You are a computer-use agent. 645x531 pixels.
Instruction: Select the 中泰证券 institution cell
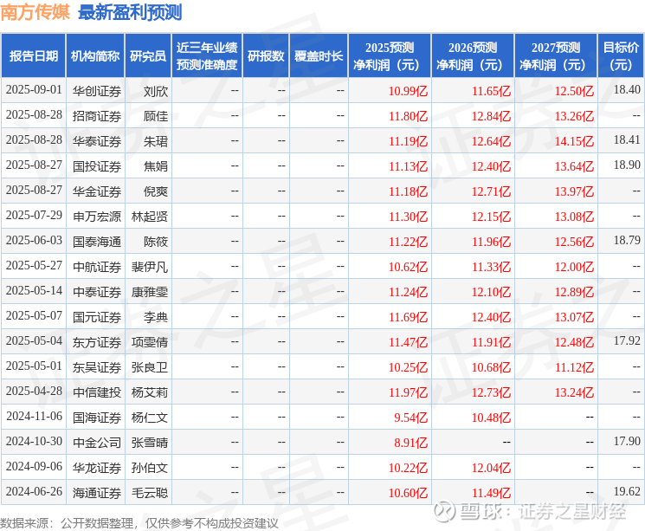point(97,292)
